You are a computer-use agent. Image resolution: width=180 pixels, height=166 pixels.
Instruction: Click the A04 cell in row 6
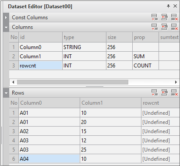point(49,159)
